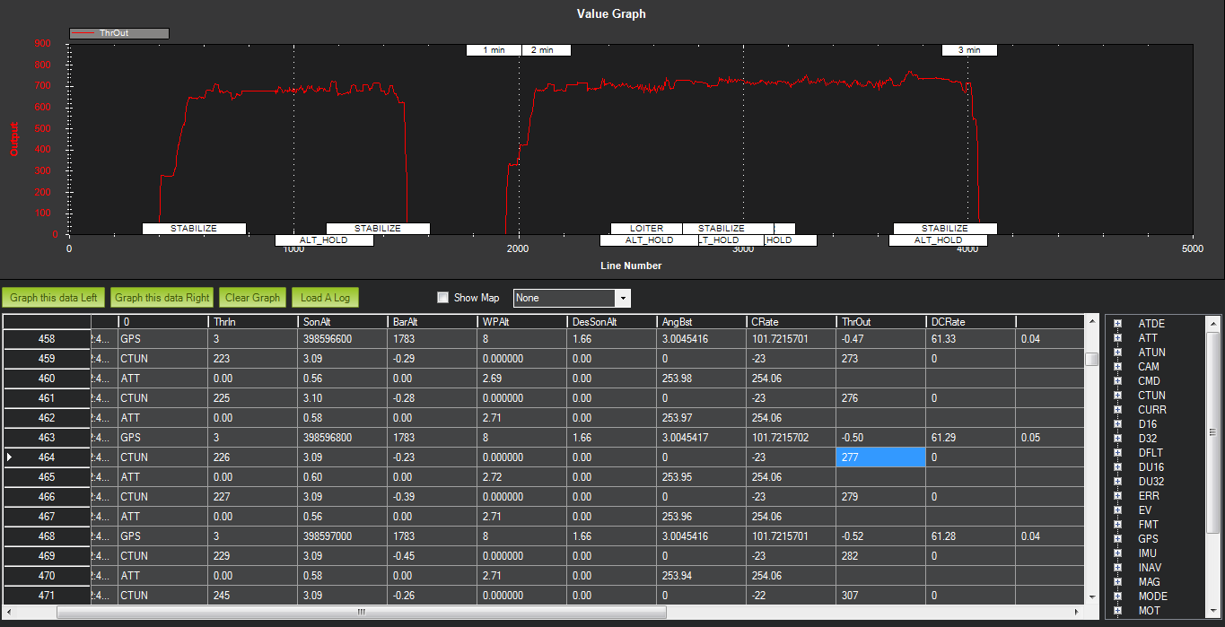
Task: Expand the CTUN tree node
Action: point(1117,396)
